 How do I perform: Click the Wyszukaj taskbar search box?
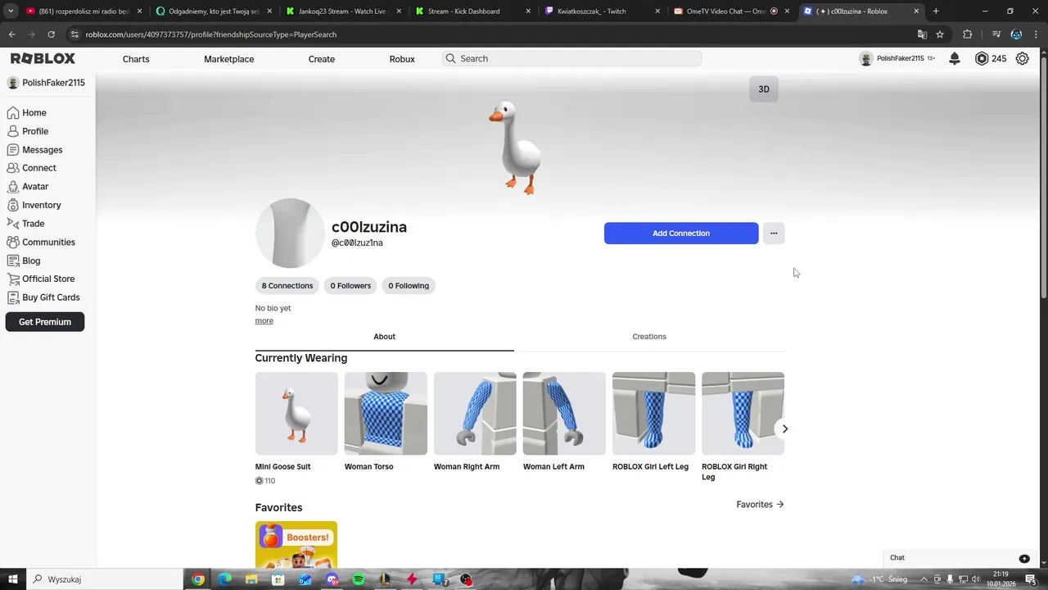106,579
